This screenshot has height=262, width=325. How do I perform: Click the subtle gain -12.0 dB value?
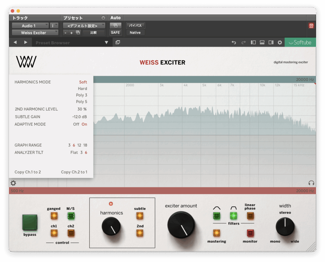point(80,117)
